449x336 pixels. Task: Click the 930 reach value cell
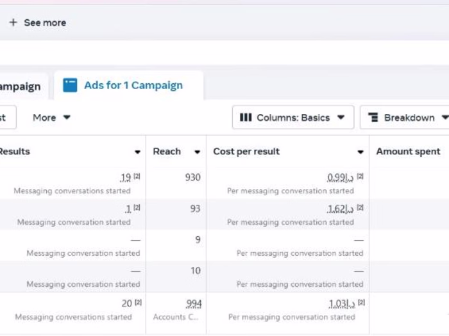coord(192,177)
